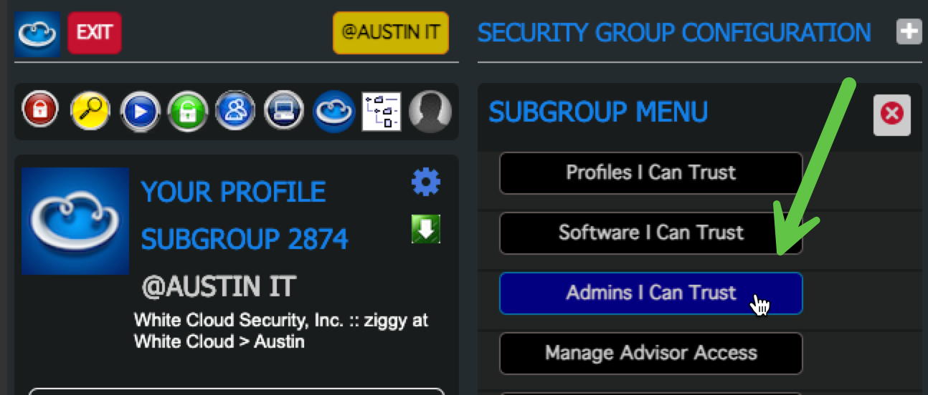Click the YOUR PROFILE heading text
928x395 pixels.
(x=234, y=192)
